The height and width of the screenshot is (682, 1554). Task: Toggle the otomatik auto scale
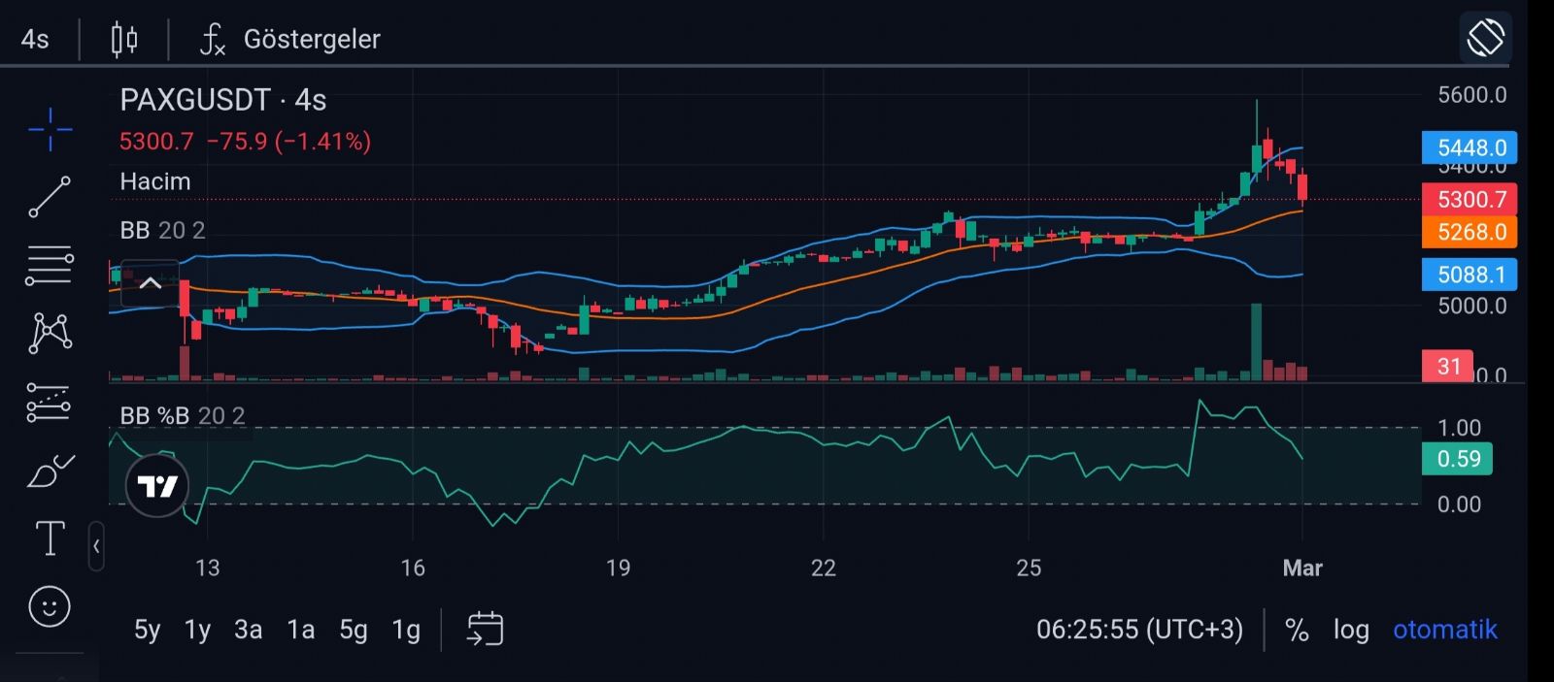(x=1444, y=630)
